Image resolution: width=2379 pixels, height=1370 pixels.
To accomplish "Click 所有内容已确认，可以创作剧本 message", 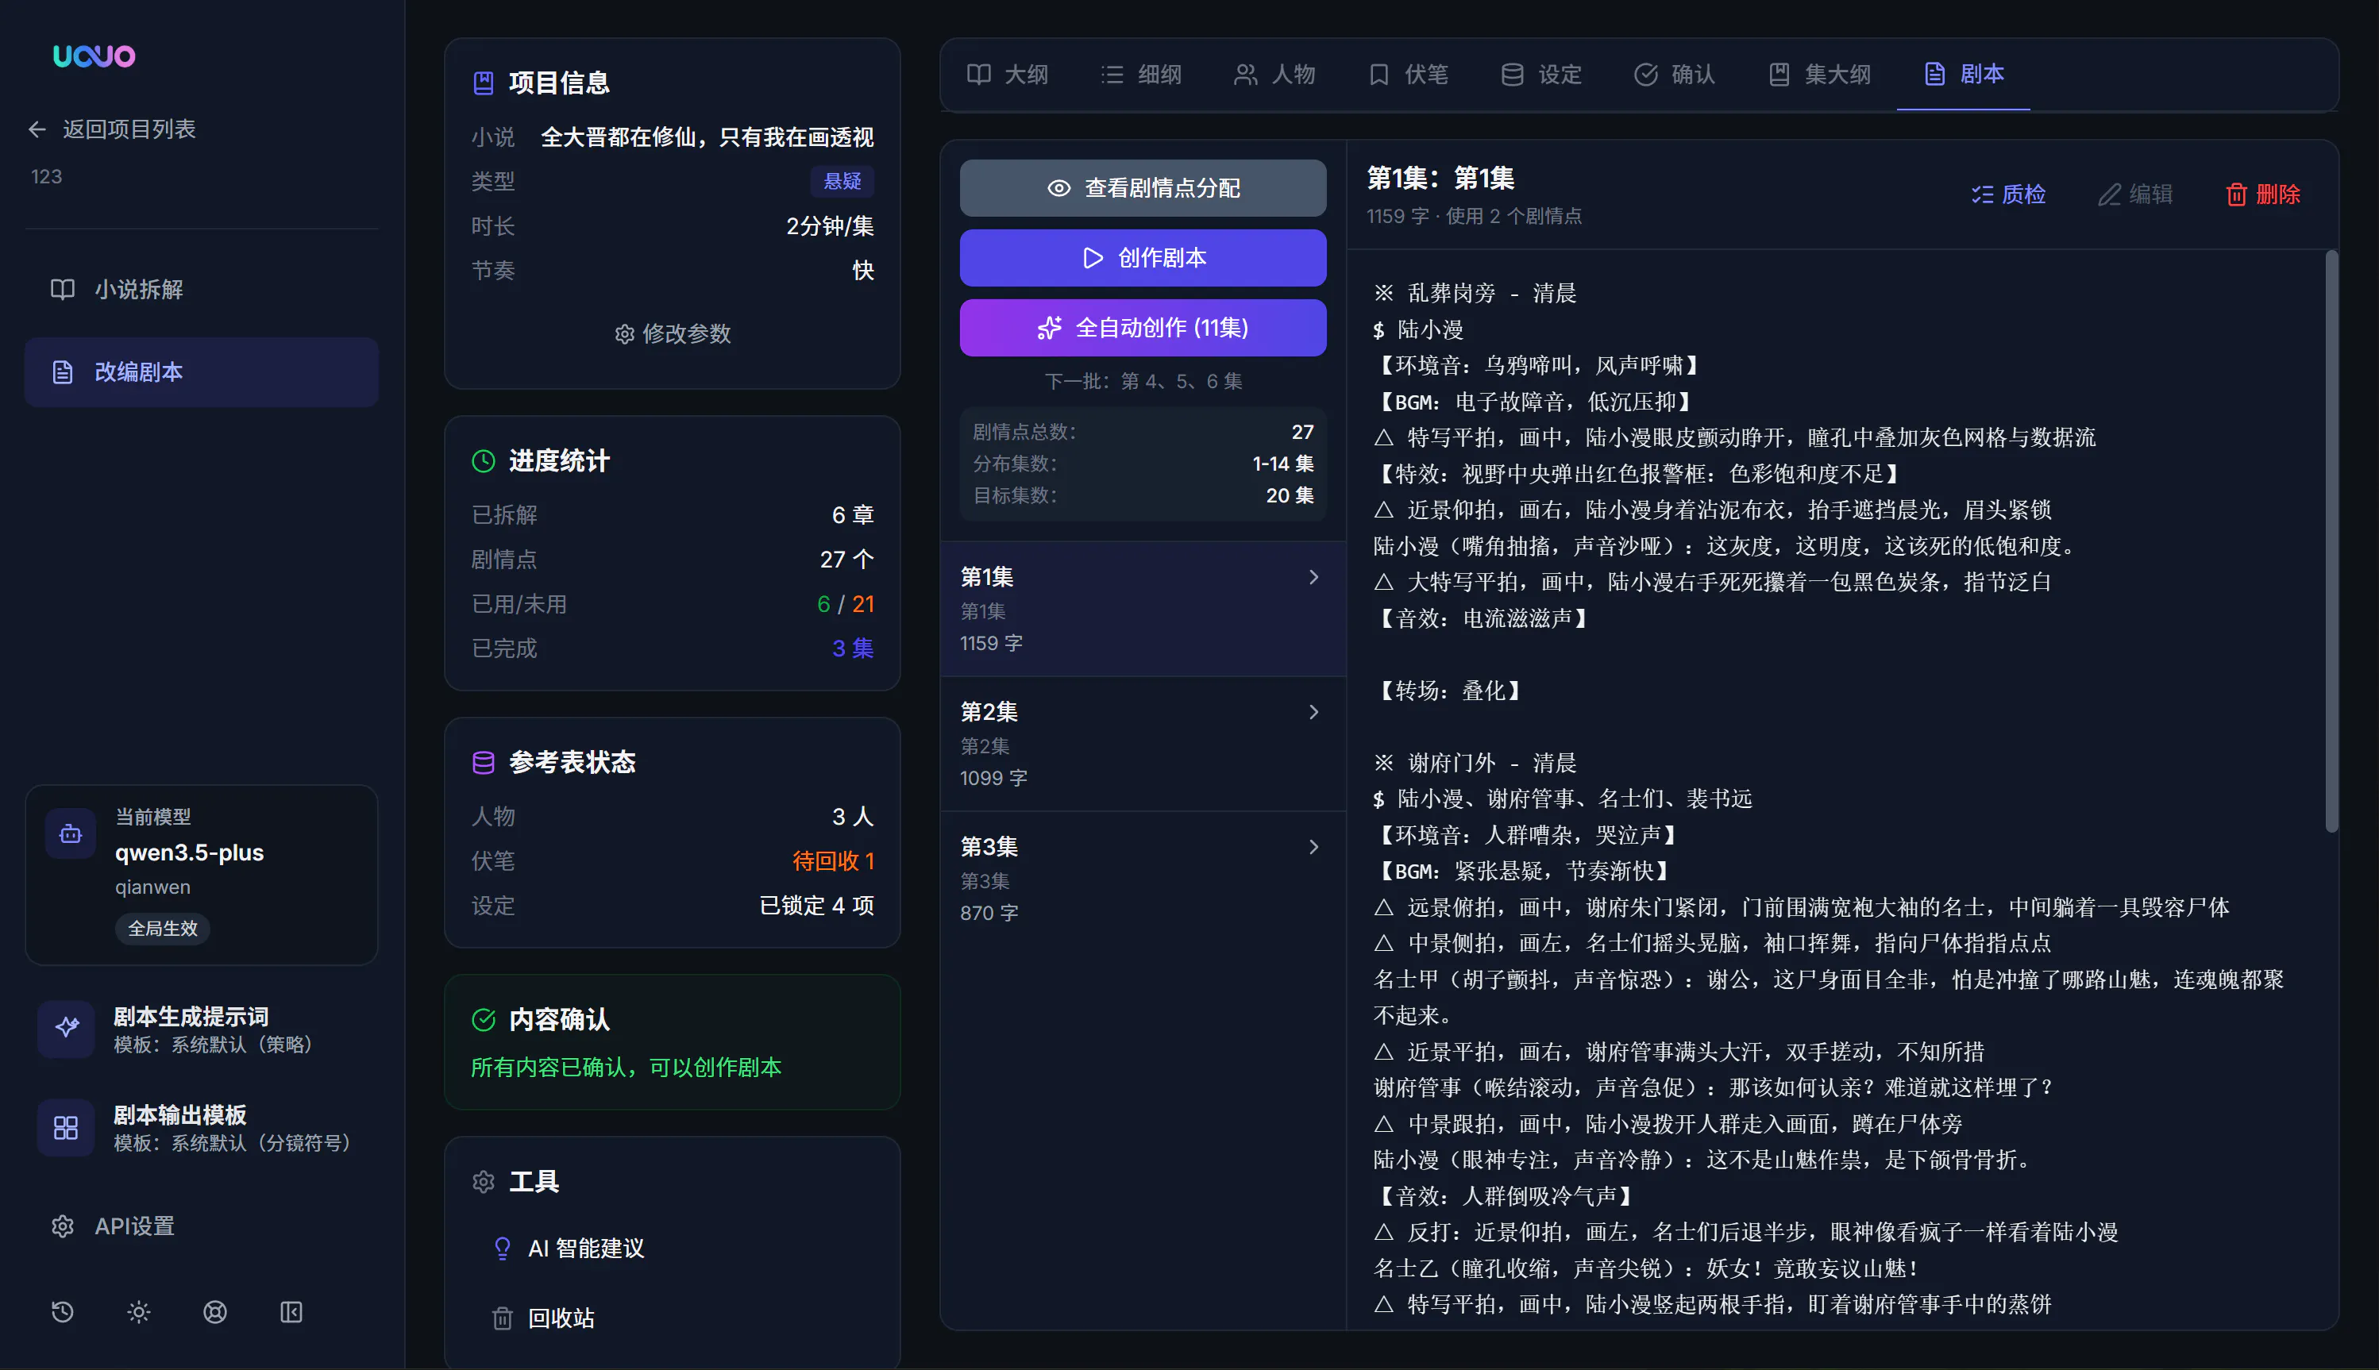I will click(x=626, y=1067).
